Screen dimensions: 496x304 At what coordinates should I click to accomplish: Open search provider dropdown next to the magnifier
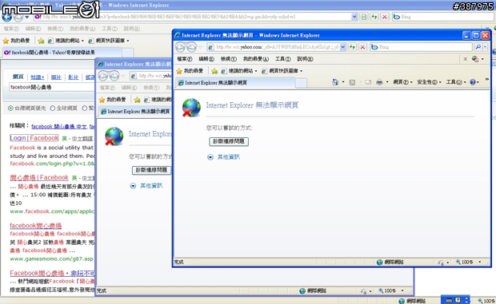click(x=485, y=47)
